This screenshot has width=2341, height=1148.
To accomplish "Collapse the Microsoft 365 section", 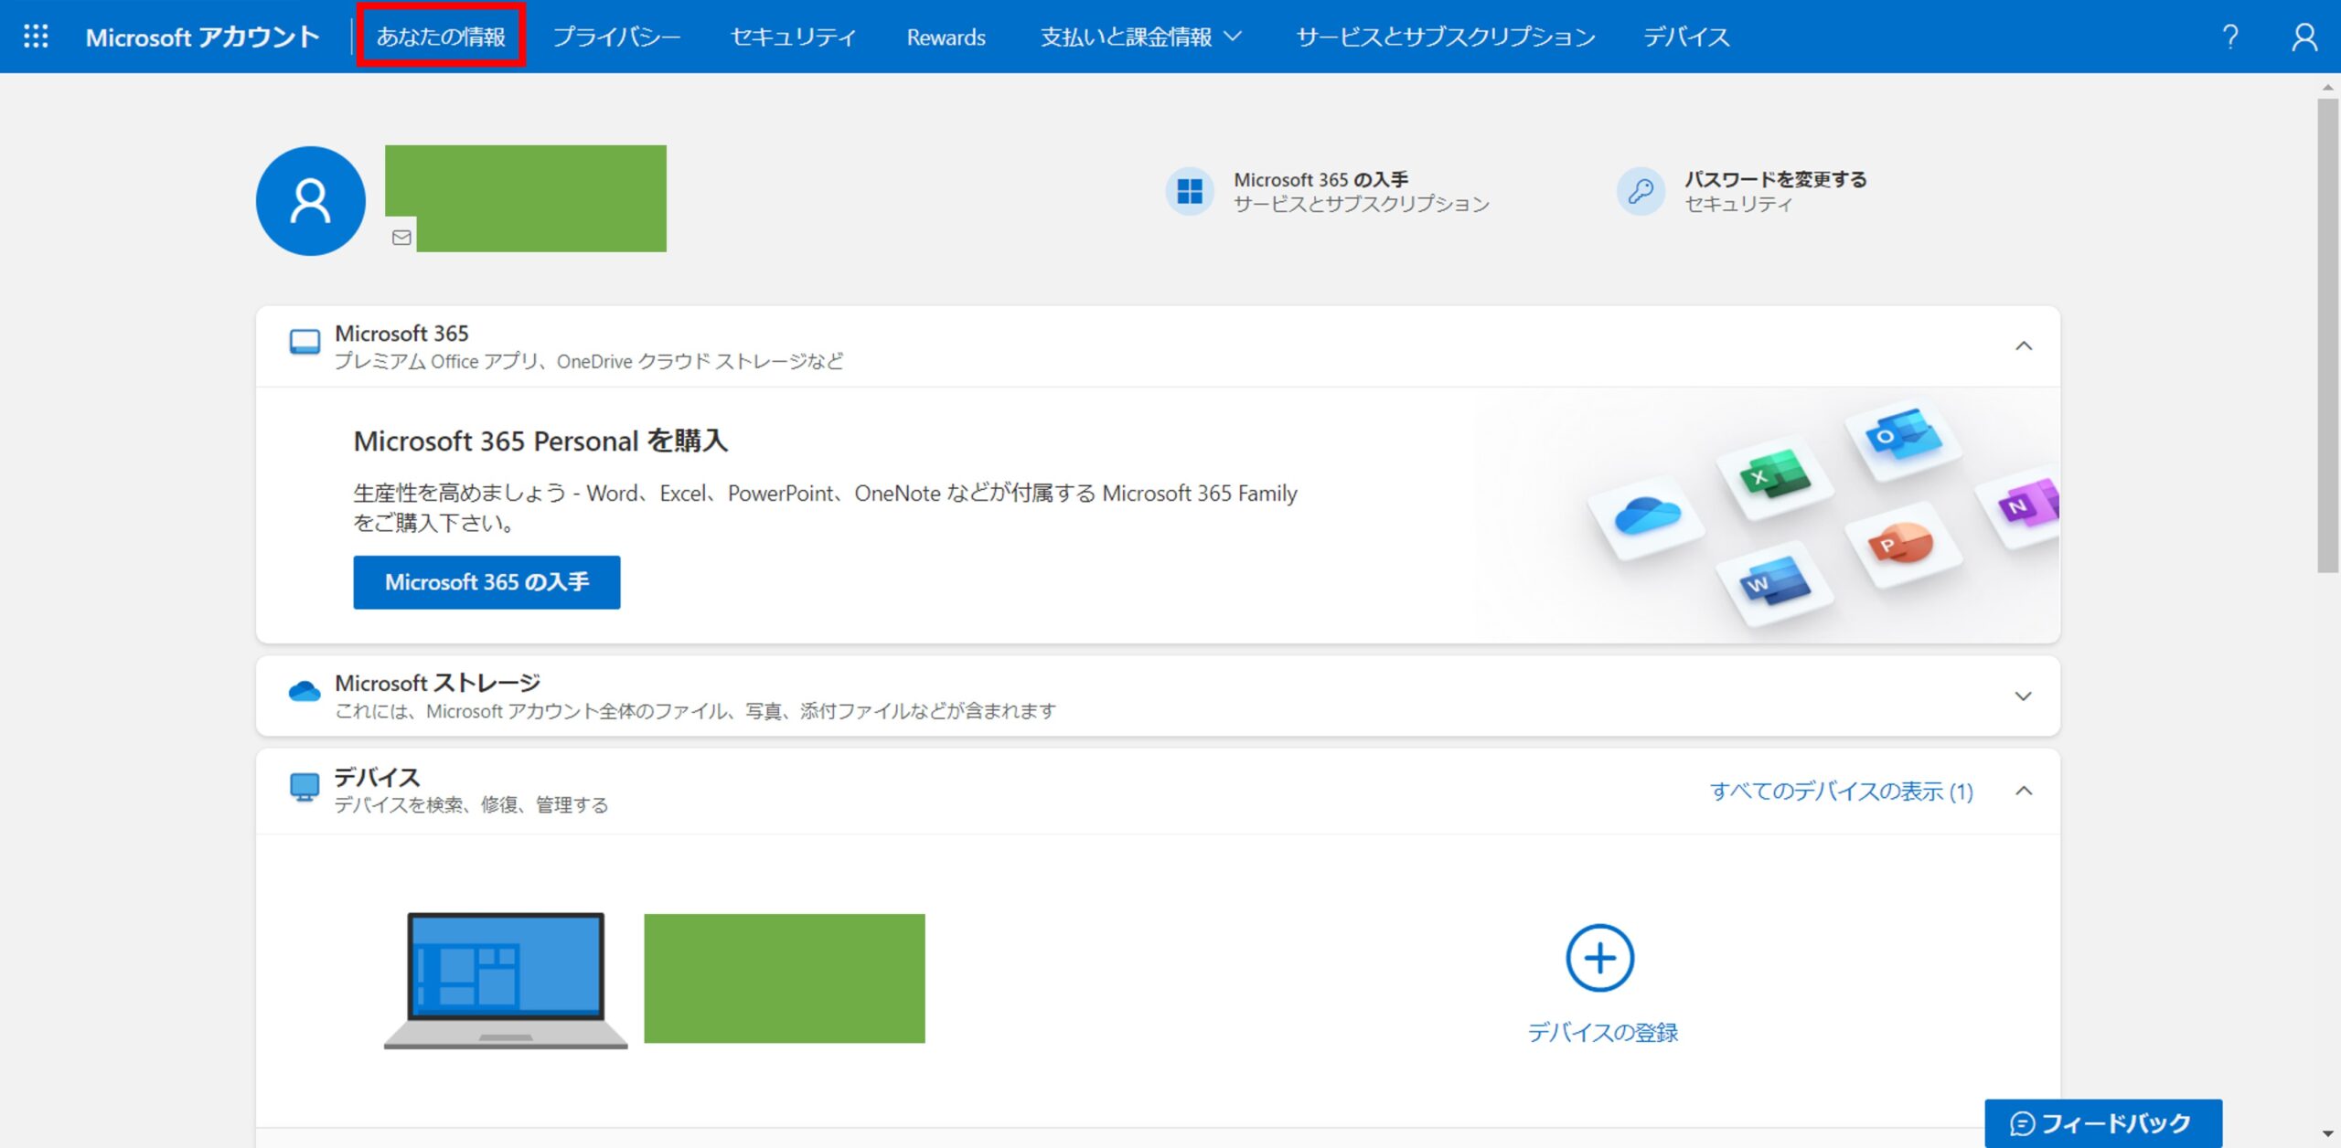I will coord(2025,346).
